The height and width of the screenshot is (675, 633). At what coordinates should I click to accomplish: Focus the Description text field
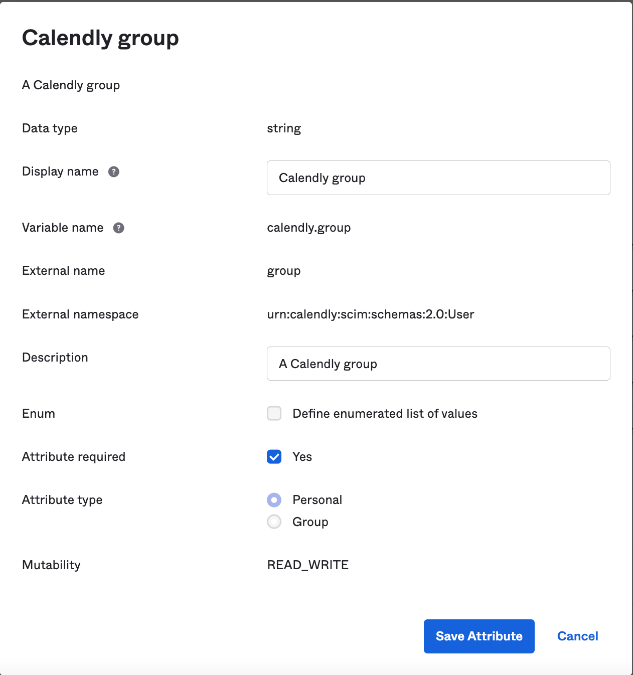click(438, 364)
